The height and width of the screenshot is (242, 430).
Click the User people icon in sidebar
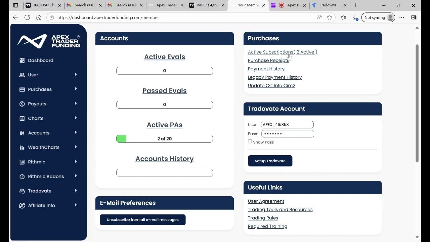(x=22, y=75)
